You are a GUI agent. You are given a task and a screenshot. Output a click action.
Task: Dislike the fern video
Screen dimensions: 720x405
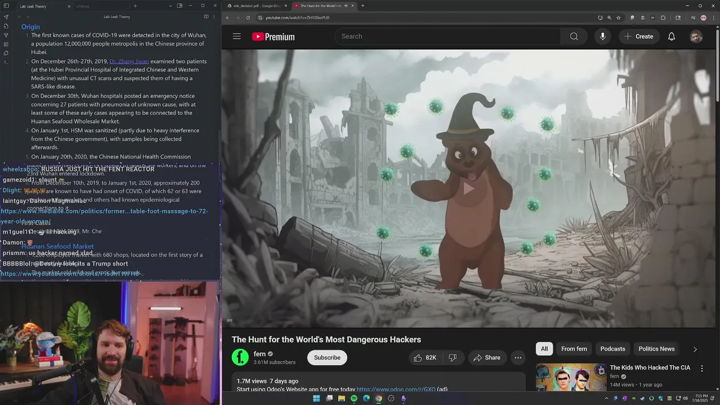pyautogui.click(x=453, y=358)
